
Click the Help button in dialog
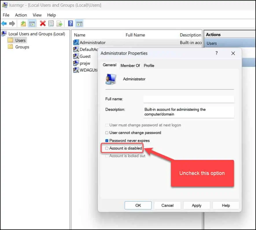click(226, 205)
